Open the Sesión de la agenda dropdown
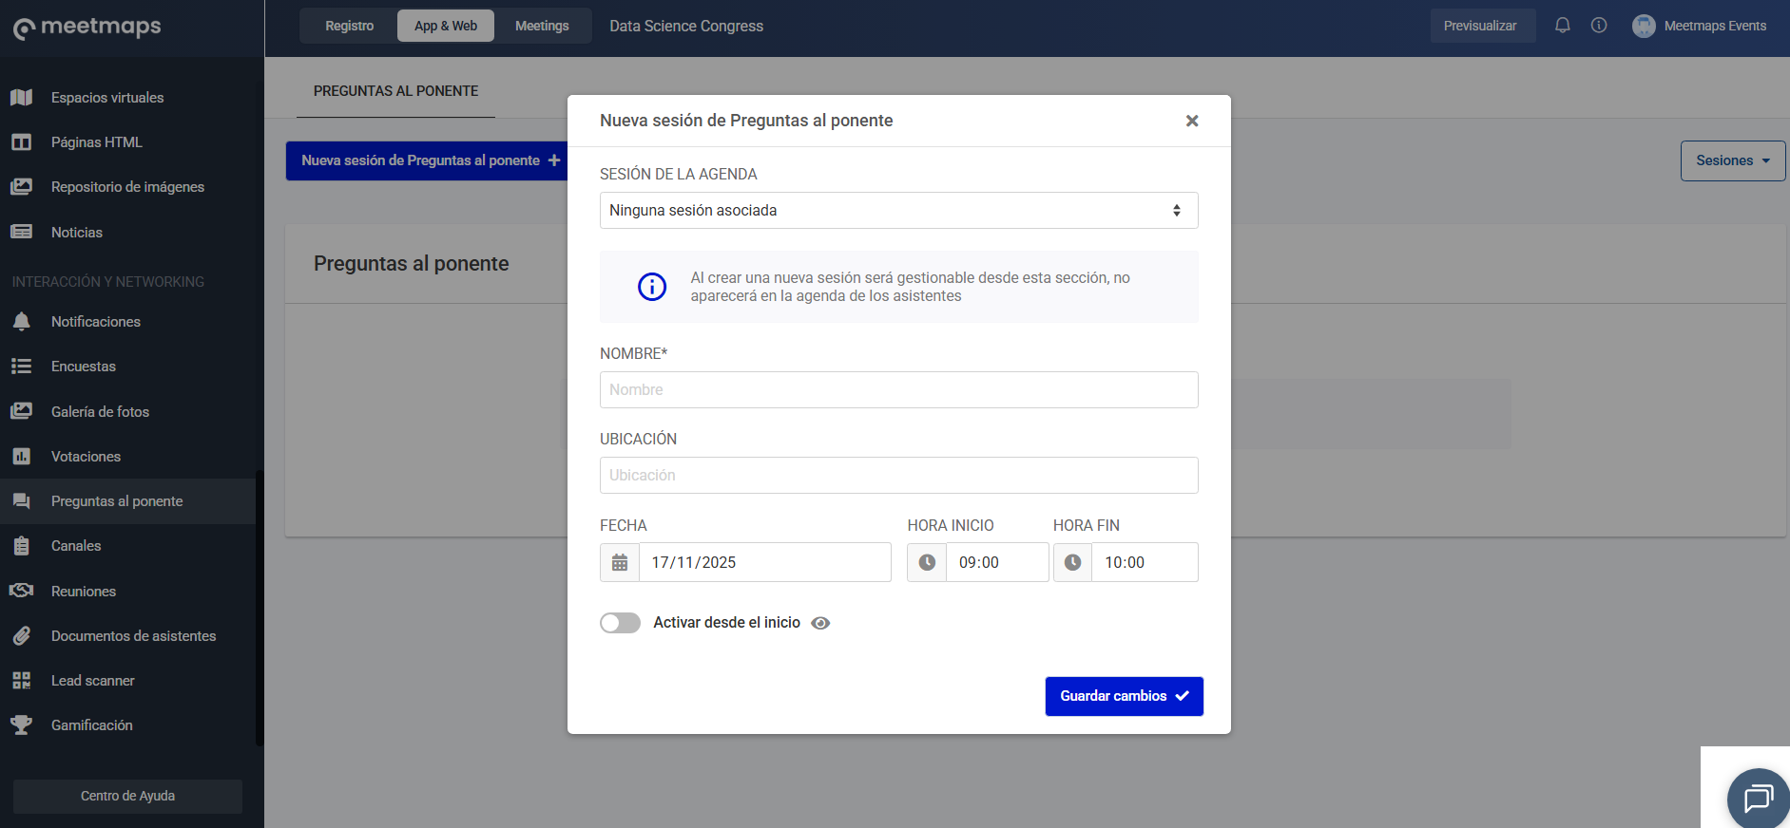1790x828 pixels. click(898, 211)
